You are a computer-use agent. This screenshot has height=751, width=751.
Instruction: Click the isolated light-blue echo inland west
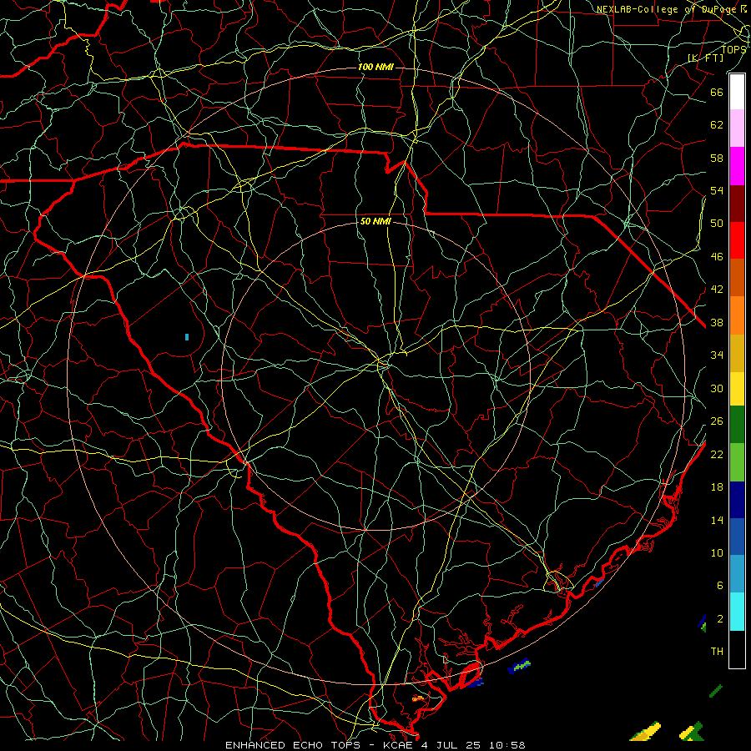187,337
